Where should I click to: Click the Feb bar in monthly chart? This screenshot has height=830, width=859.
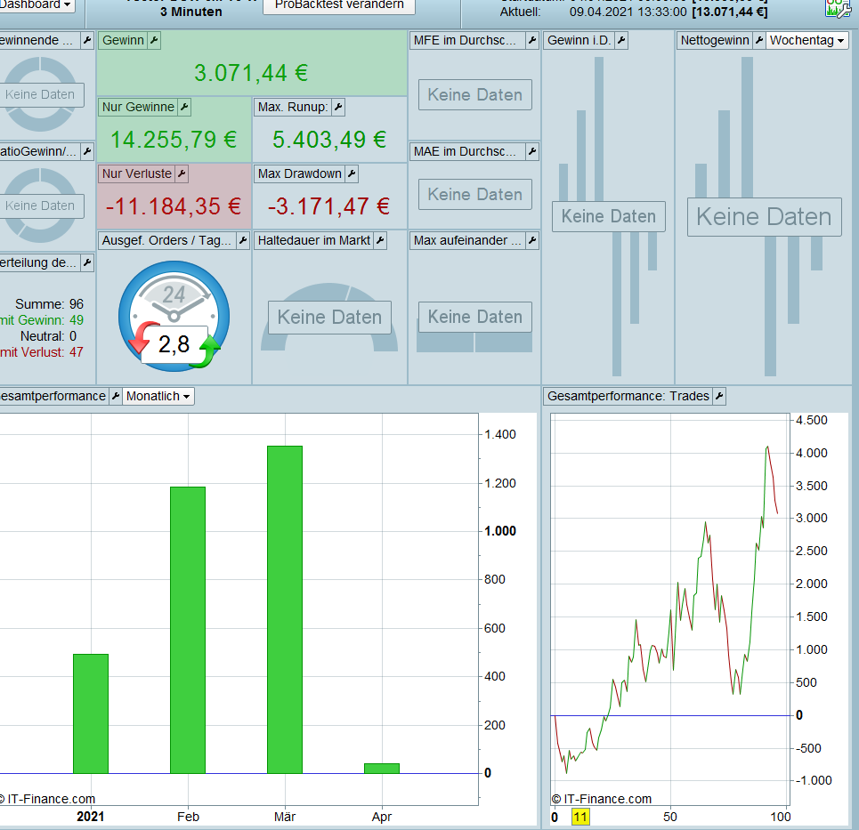pyautogui.click(x=188, y=630)
